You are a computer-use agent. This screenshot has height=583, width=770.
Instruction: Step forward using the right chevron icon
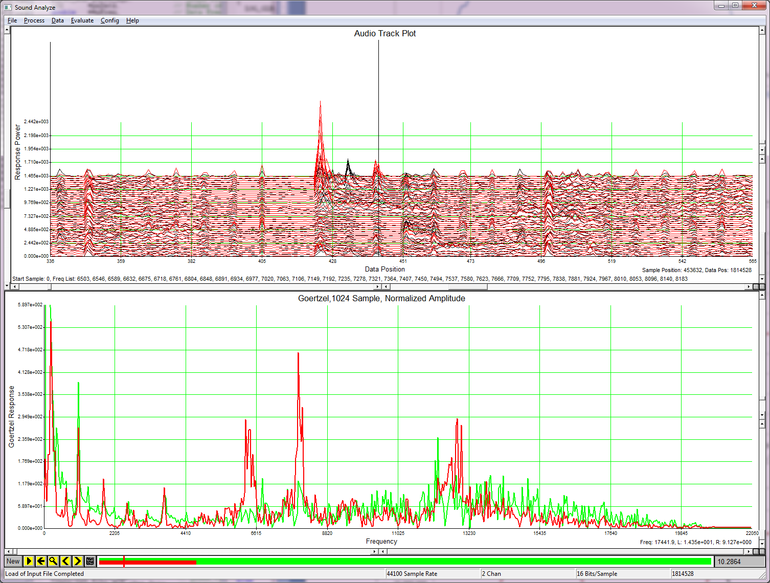tap(77, 561)
